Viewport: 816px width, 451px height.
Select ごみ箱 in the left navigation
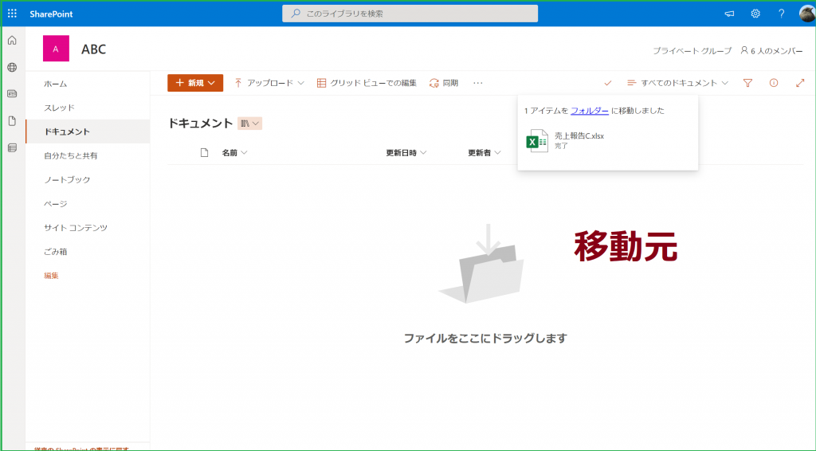(x=55, y=251)
